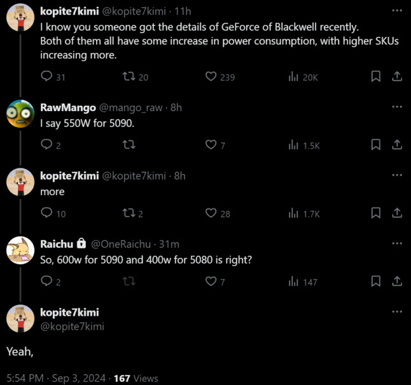Open Raichu's profile picture
411x385 pixels.
tap(20, 250)
